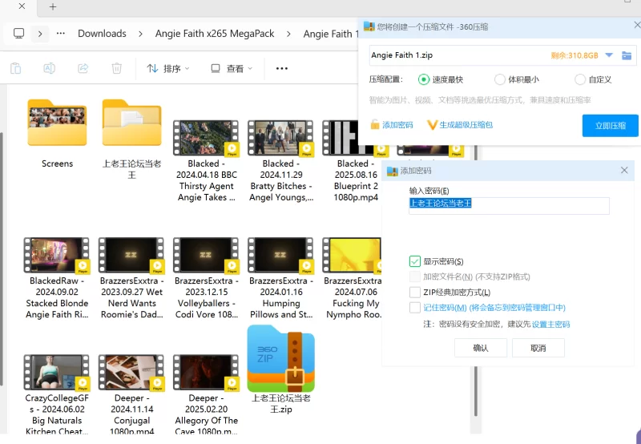Uncheck the 显示密码 checkbox

pyautogui.click(x=415, y=261)
